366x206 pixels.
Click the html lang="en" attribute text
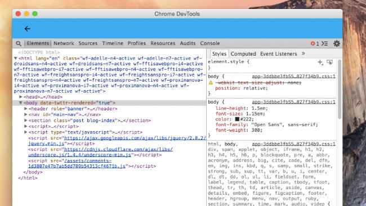[48, 58]
